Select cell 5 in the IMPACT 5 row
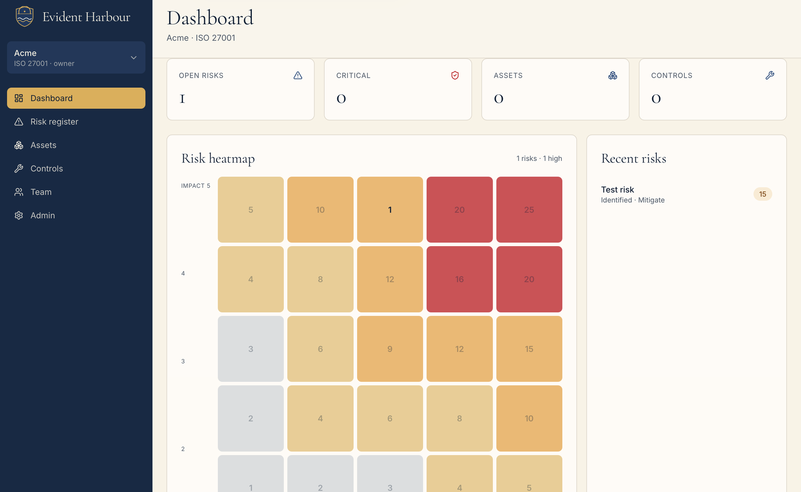801x492 pixels. coord(251,210)
